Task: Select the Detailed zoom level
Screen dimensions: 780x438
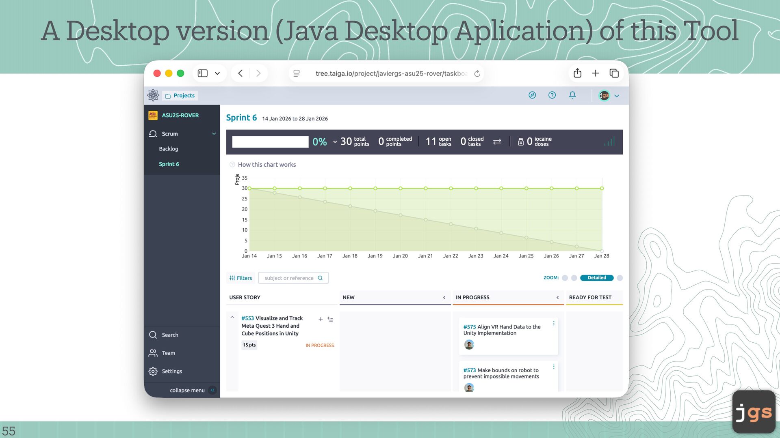Action: click(597, 278)
